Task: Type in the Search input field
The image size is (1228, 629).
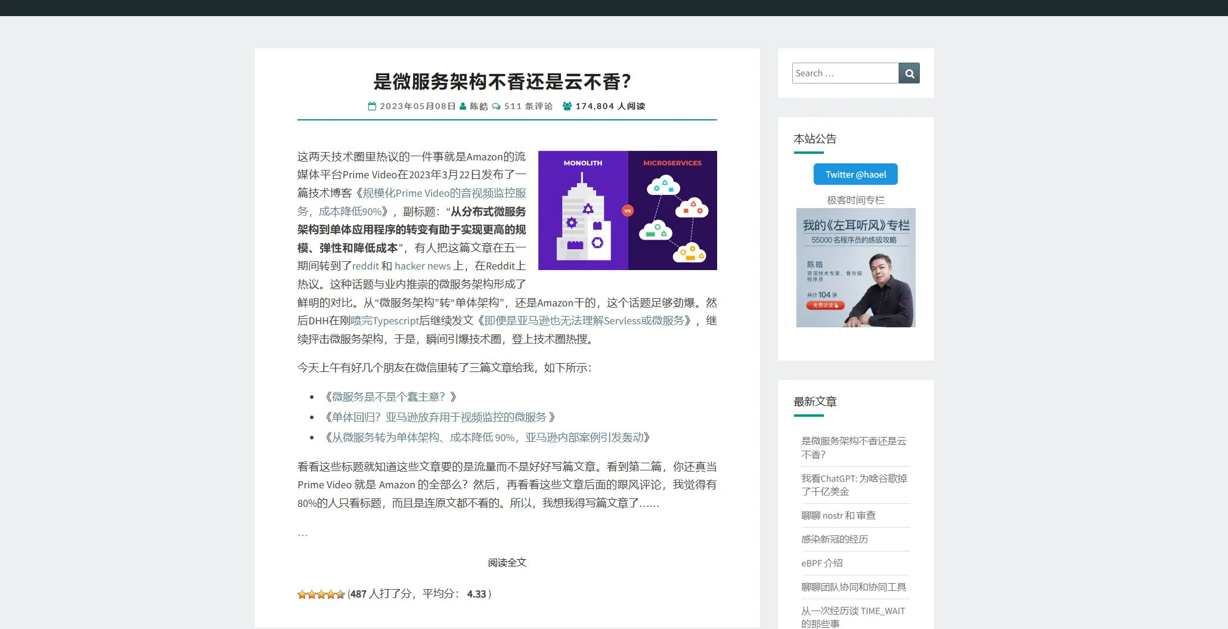Action: [845, 73]
